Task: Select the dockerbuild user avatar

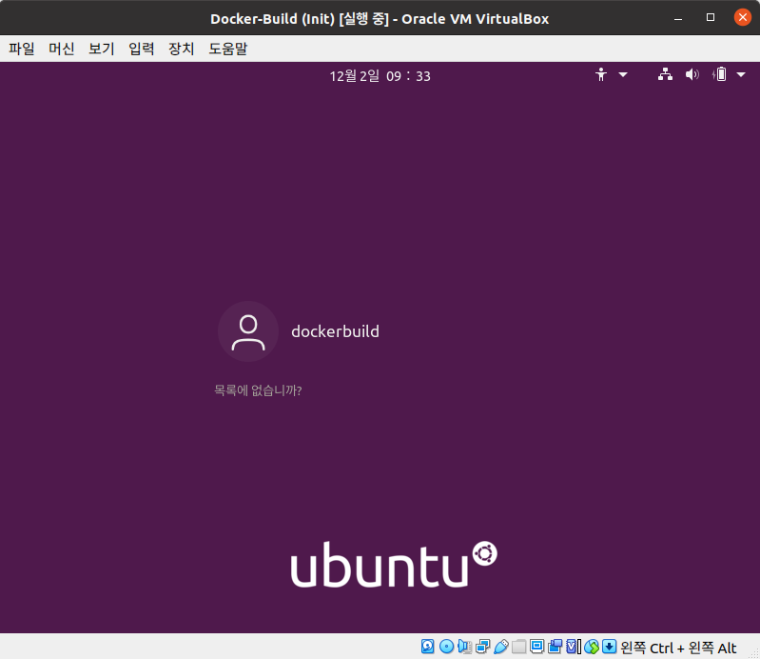Action: click(248, 331)
